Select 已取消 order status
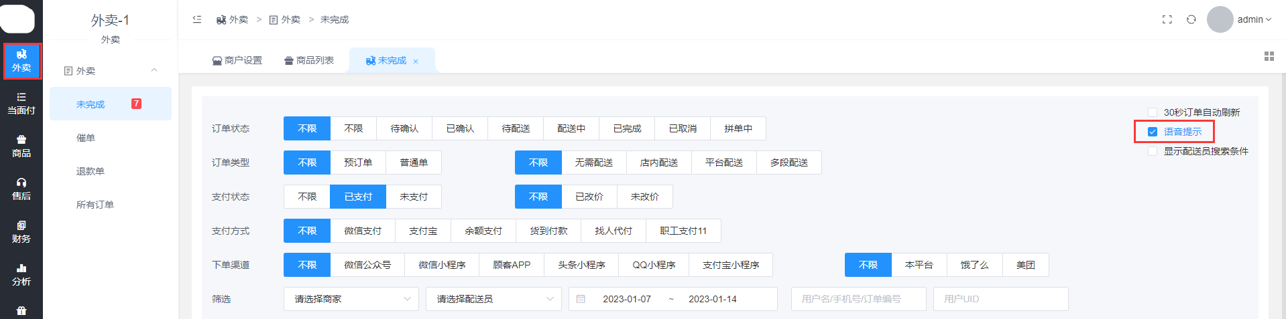 (683, 128)
